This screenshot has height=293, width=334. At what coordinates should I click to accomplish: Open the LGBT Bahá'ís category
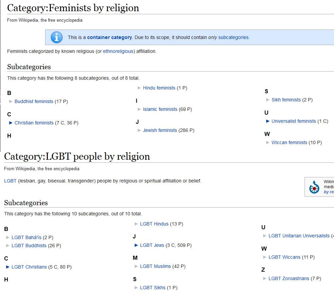point(26,237)
